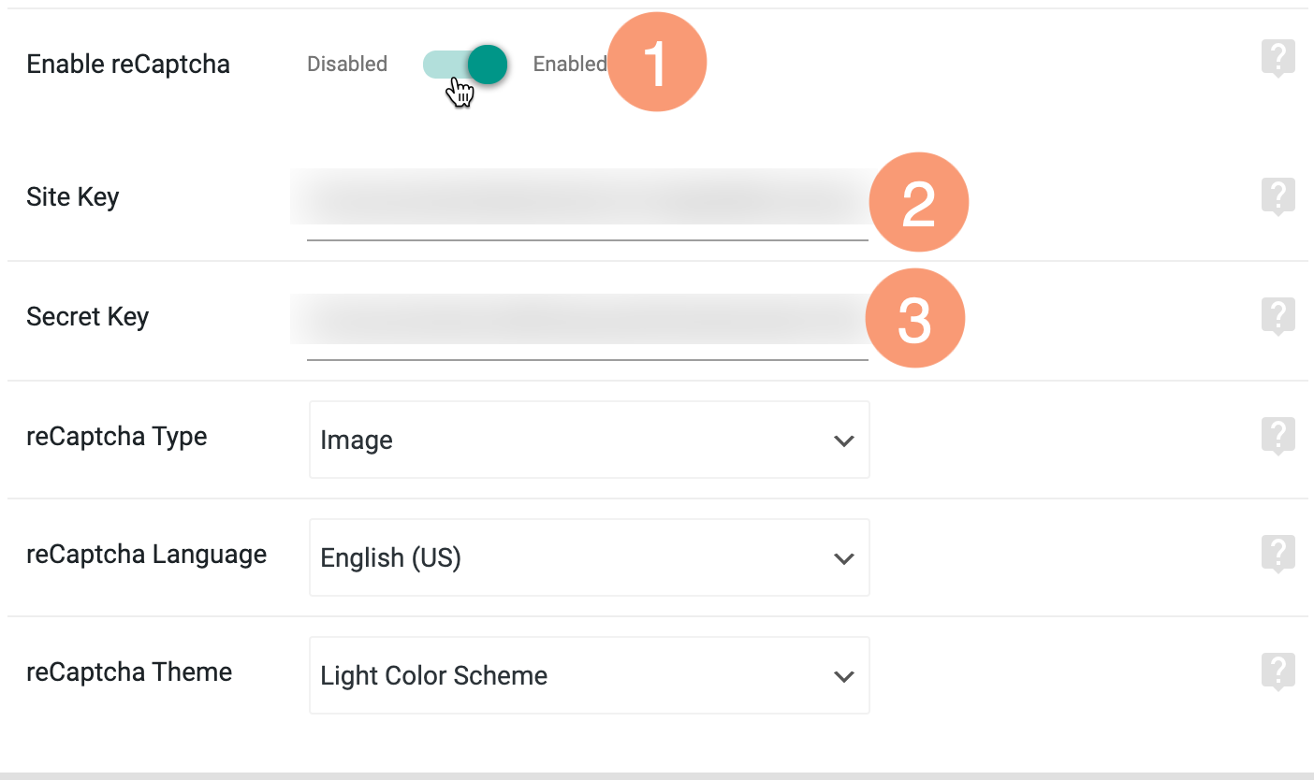Open the reCaptcha Type dropdown showing Image

pos(590,440)
